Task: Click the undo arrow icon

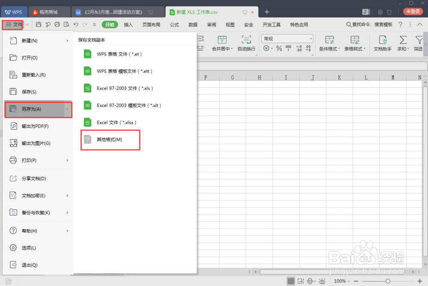Action: click(76, 24)
